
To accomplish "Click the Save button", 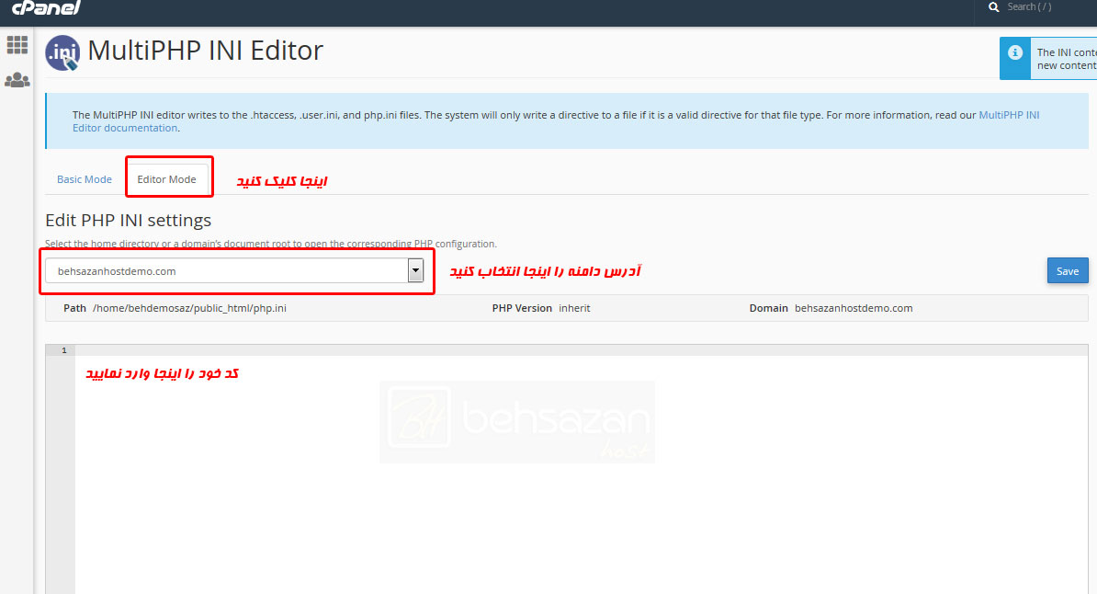I will (x=1068, y=270).
